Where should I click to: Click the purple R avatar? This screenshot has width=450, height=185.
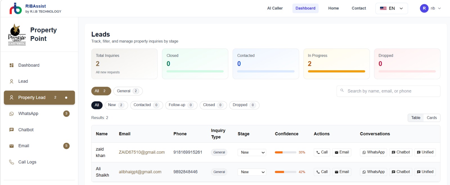point(424,8)
